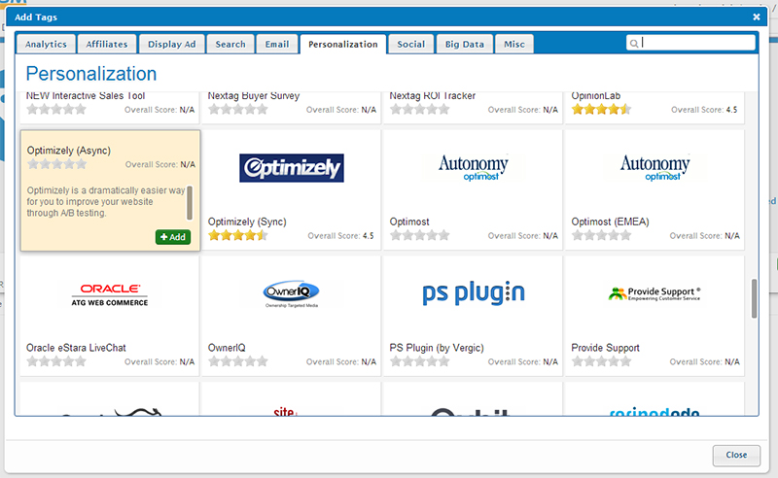Click NEW Interactive Sales Tool title
Viewport: 778px width, 478px height.
(x=86, y=96)
